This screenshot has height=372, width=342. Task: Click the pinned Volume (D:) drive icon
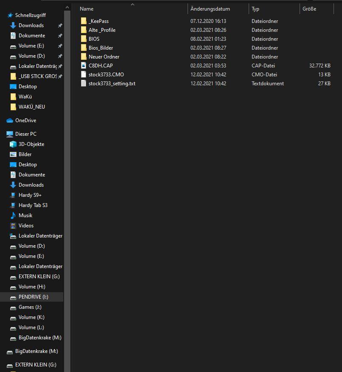13,56
